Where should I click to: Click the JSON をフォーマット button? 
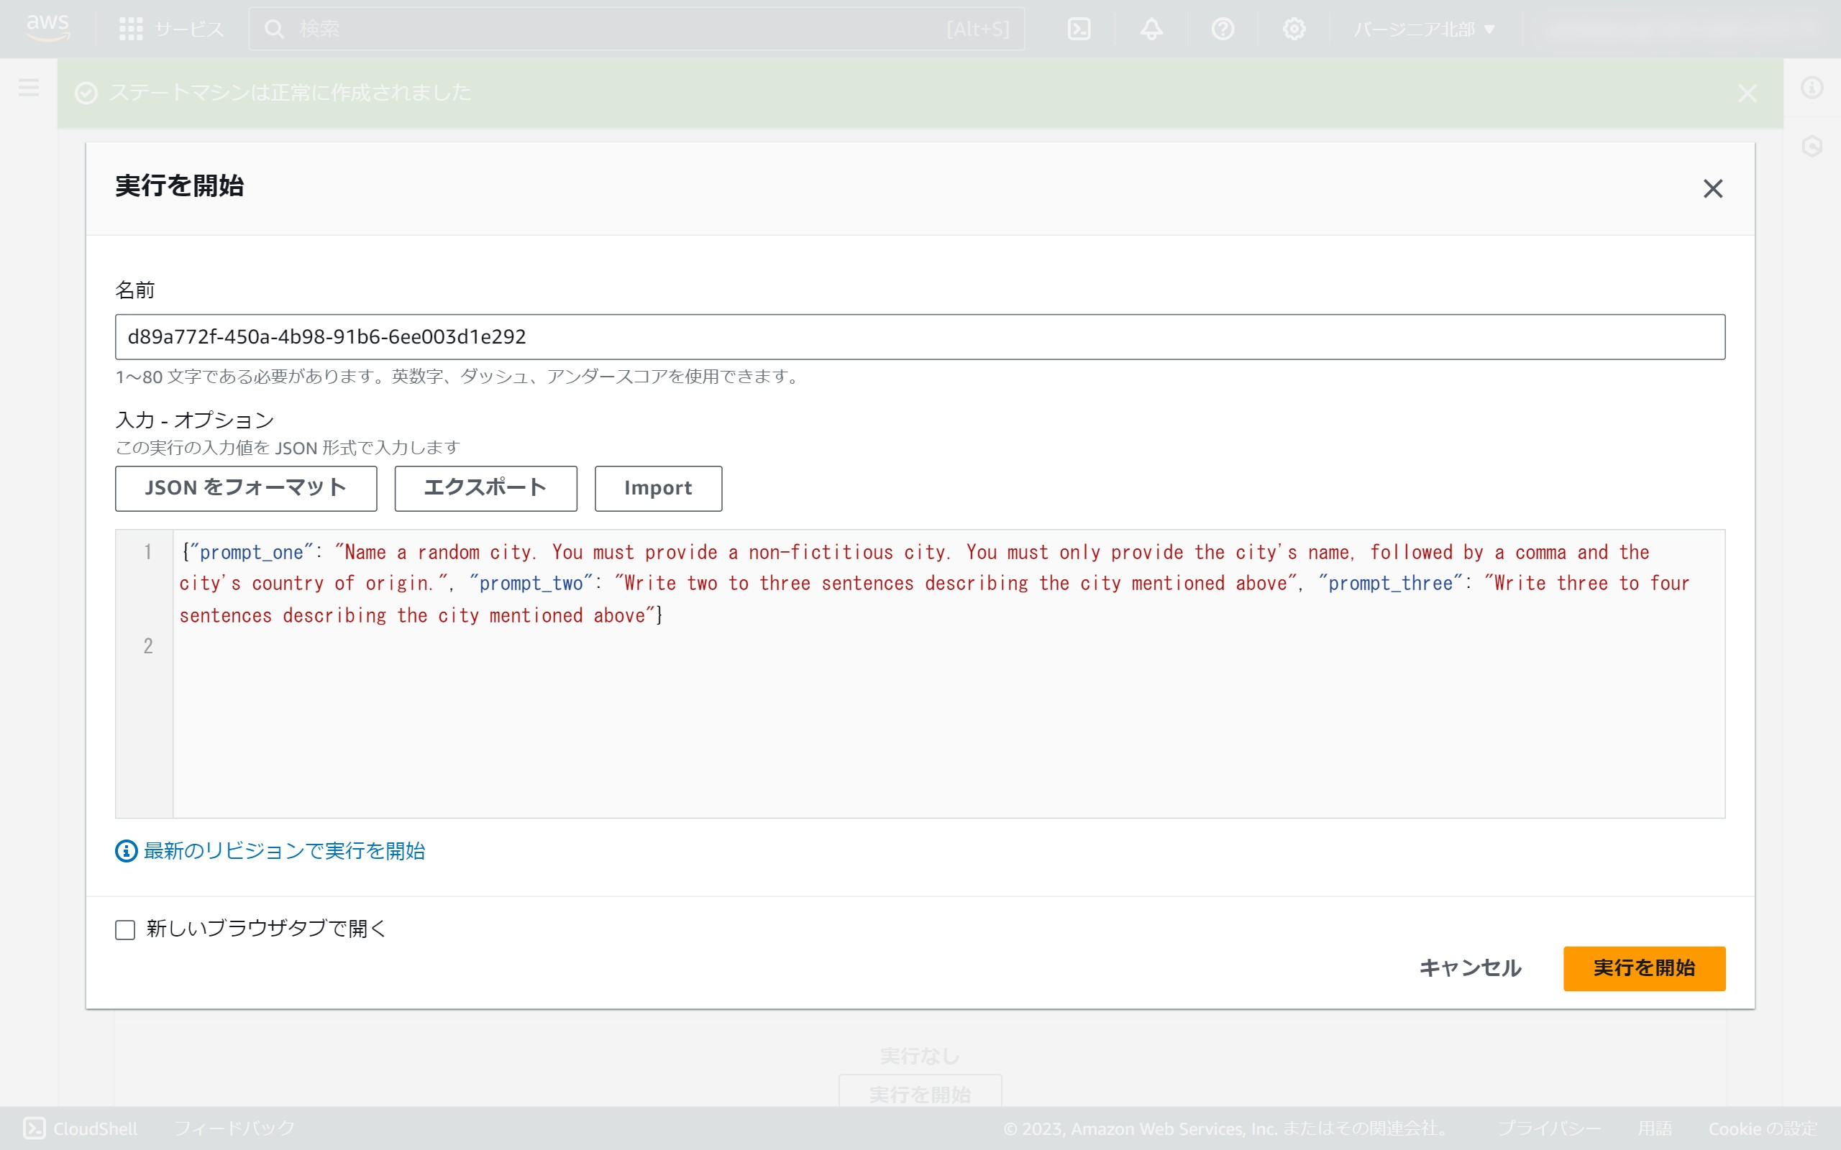coord(246,488)
